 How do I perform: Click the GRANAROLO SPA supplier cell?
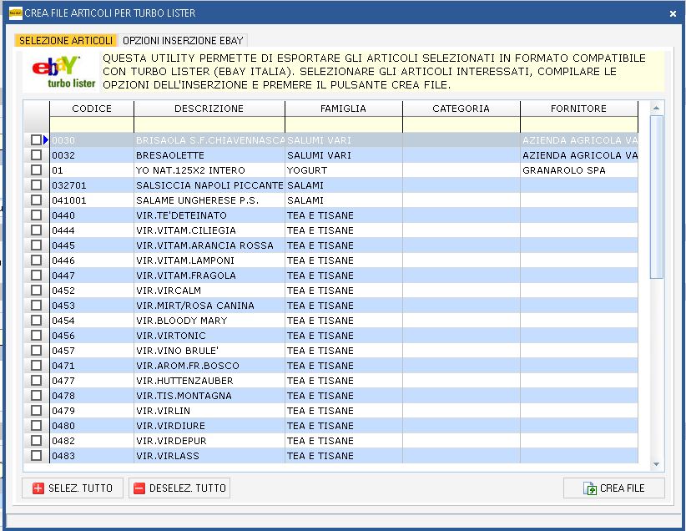[579, 169]
